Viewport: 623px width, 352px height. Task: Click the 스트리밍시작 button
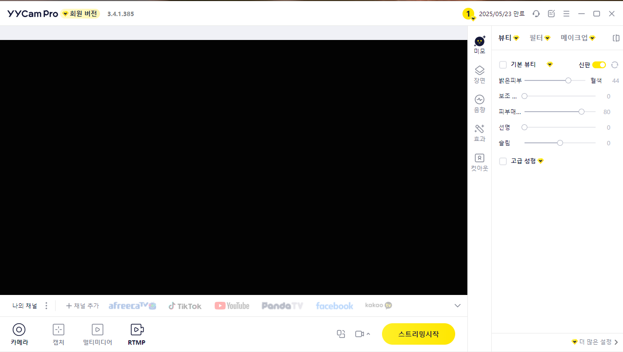pyautogui.click(x=419, y=334)
